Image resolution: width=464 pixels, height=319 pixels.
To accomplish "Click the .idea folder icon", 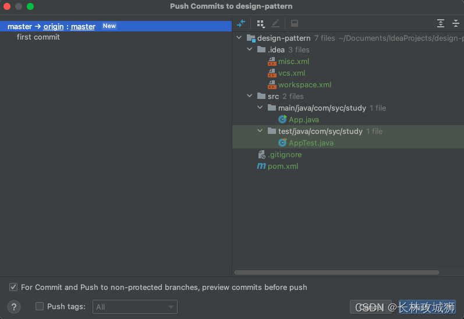I will (261, 49).
